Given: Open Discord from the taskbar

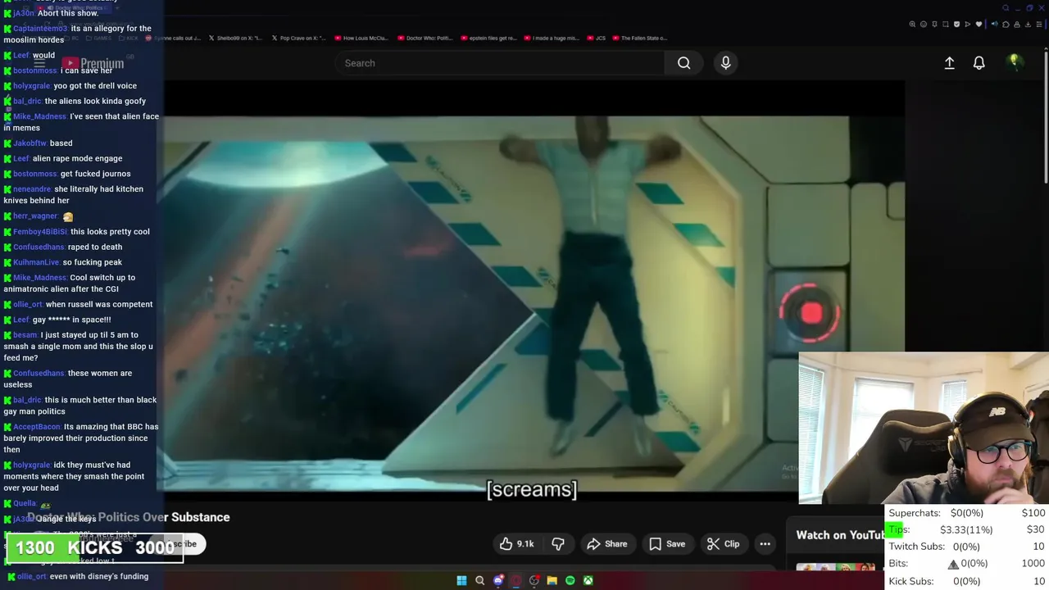Looking at the screenshot, I should 498,581.
